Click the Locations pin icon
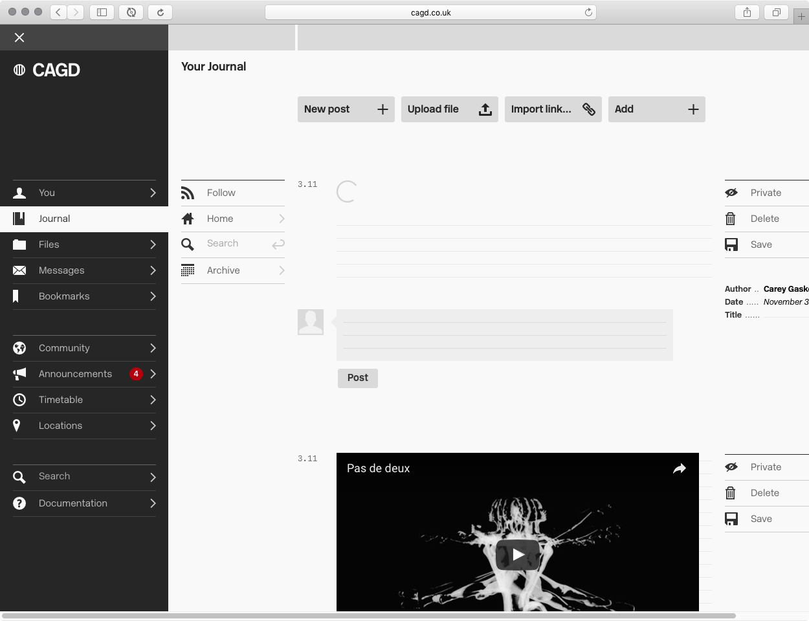Screen dimensions: 809x621 point(17,426)
